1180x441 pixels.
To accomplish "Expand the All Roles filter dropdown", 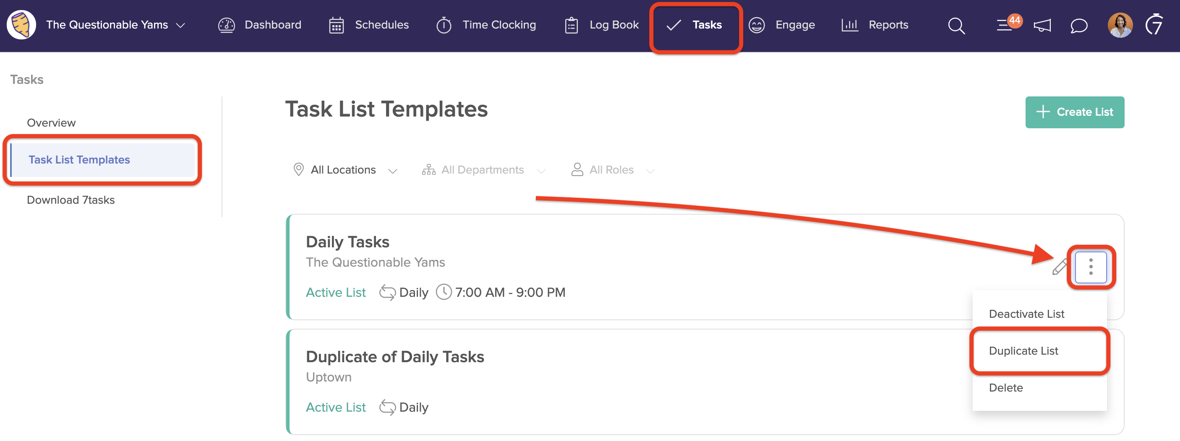I will (613, 170).
